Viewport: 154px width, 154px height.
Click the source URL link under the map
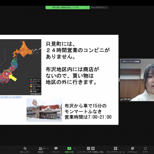[11, 97]
